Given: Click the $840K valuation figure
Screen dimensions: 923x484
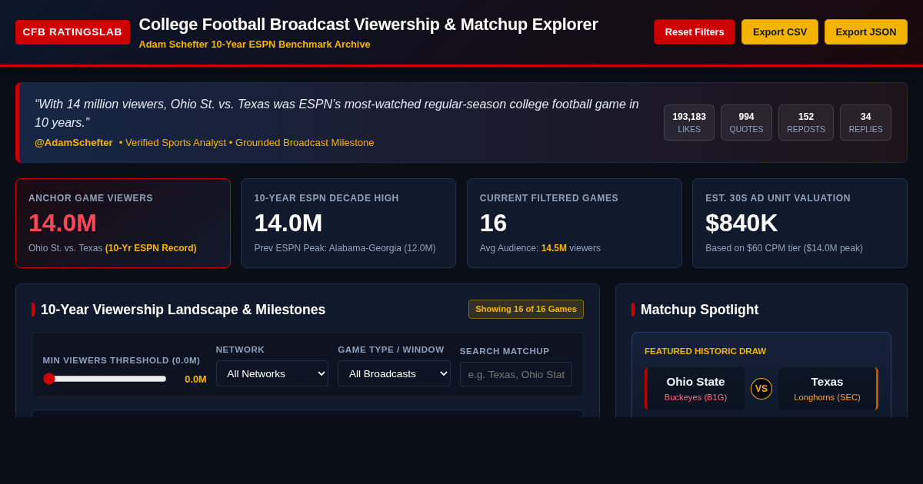Looking at the screenshot, I should pos(741,223).
